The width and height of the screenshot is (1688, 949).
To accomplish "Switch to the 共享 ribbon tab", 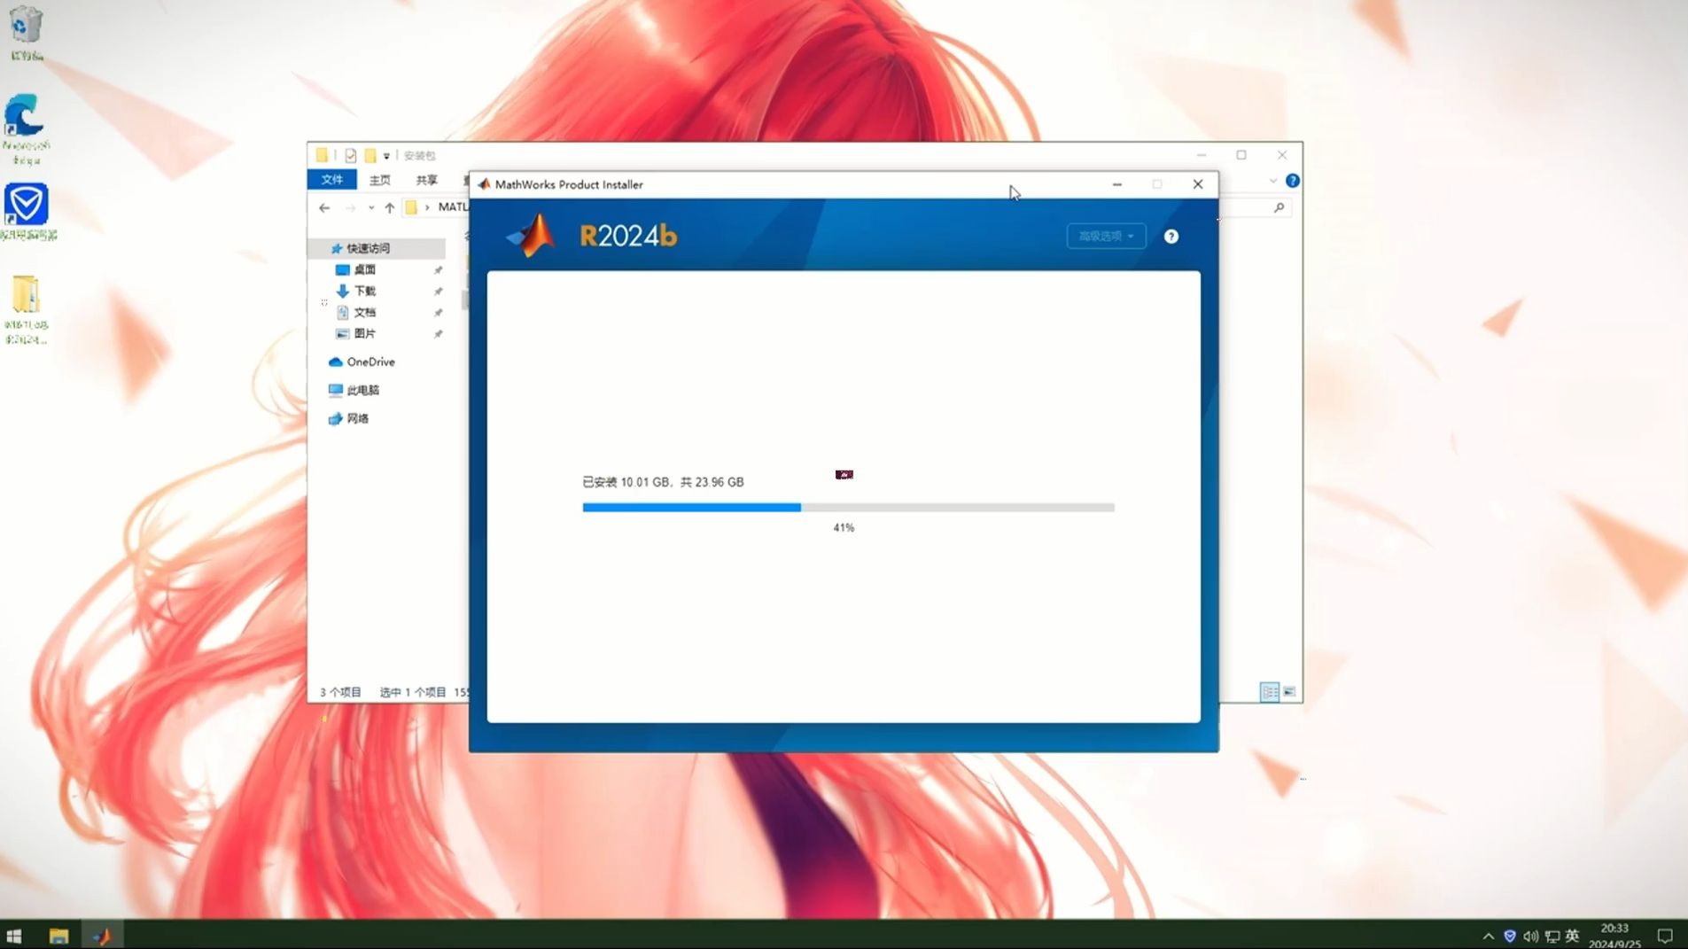I will click(426, 180).
